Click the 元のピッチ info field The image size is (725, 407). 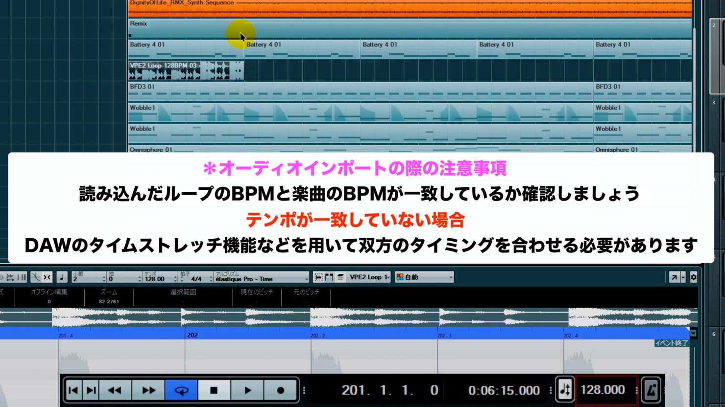(x=306, y=296)
